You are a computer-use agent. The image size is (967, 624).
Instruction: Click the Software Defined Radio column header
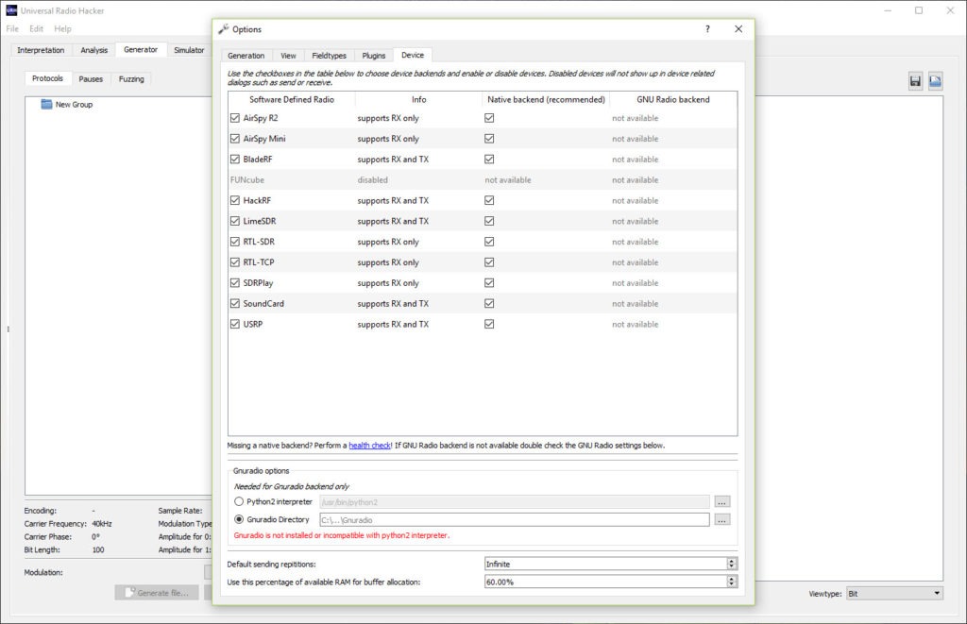[x=292, y=99]
